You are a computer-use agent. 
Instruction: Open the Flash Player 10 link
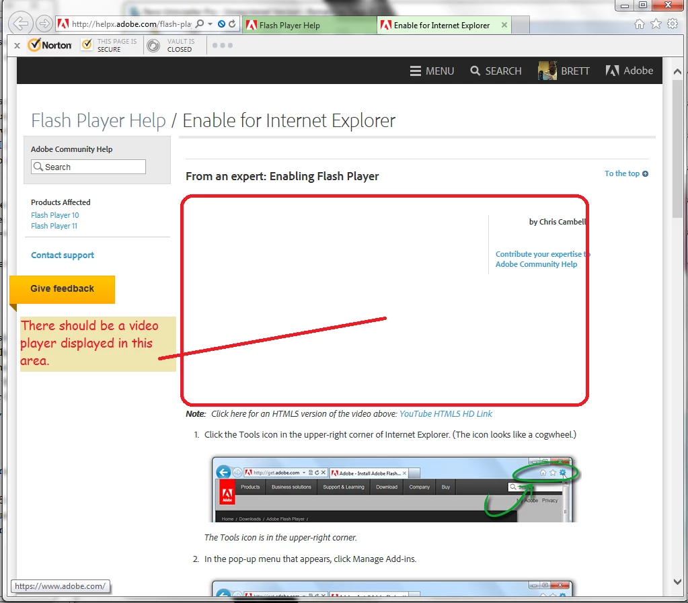(55, 215)
